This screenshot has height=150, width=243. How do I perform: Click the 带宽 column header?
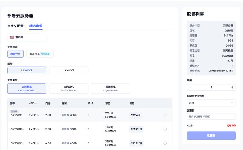pyautogui.click(x=108, y=103)
